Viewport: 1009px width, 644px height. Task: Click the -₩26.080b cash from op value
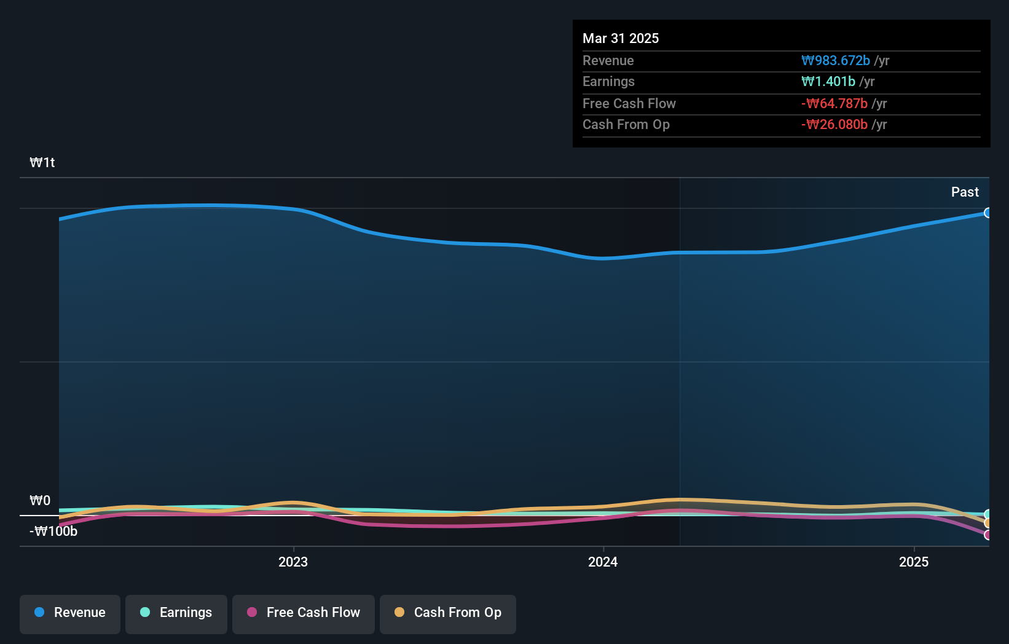point(834,124)
